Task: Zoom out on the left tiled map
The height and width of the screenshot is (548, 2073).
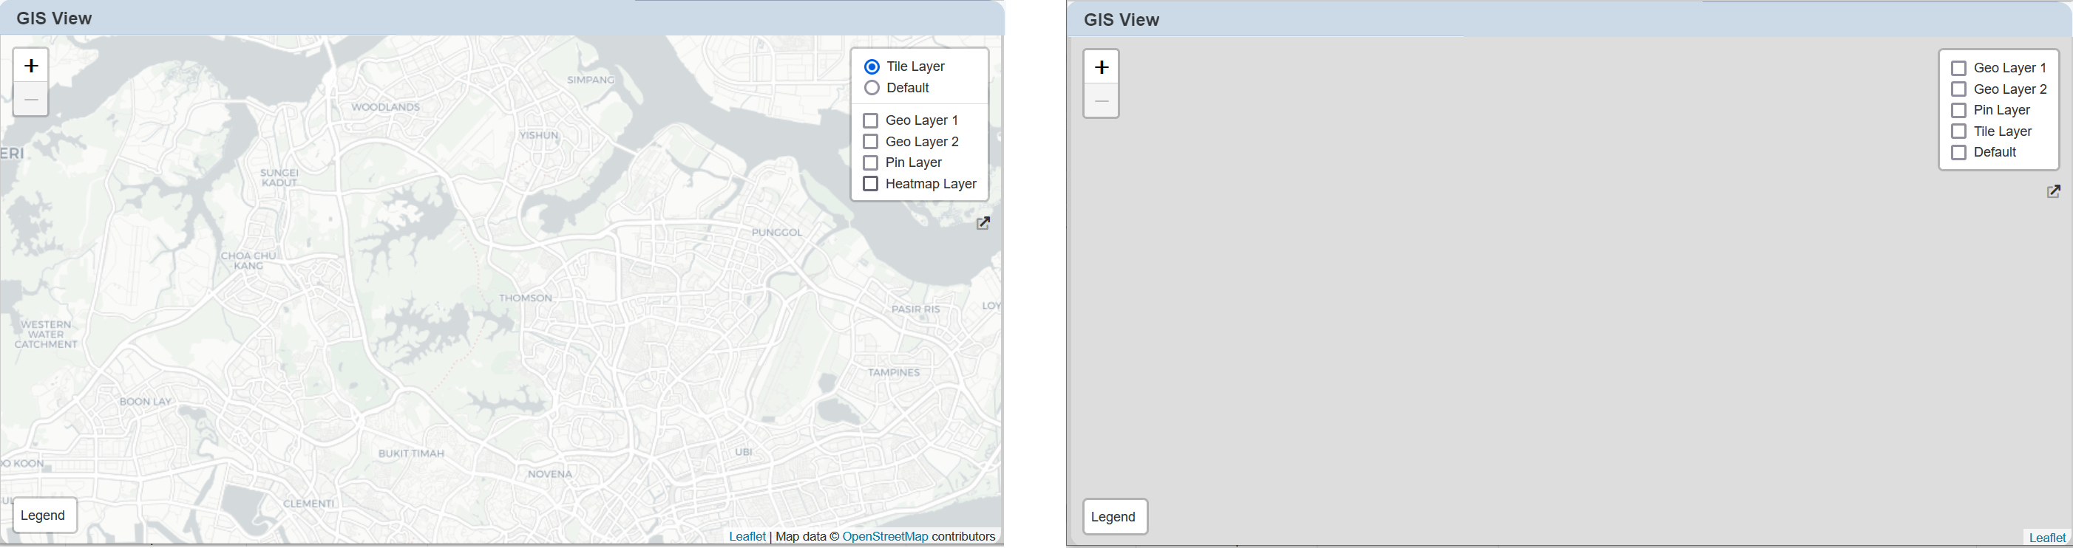Action: (x=30, y=100)
